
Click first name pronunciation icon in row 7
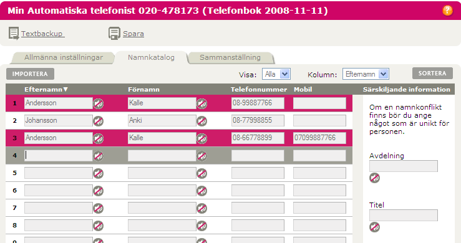tap(201, 208)
